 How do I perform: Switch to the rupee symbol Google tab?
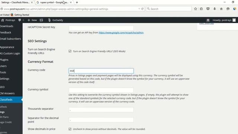[x=54, y=3]
